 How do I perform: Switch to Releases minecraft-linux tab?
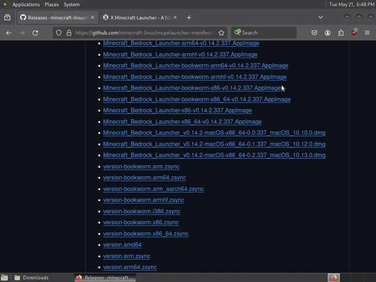point(58,18)
